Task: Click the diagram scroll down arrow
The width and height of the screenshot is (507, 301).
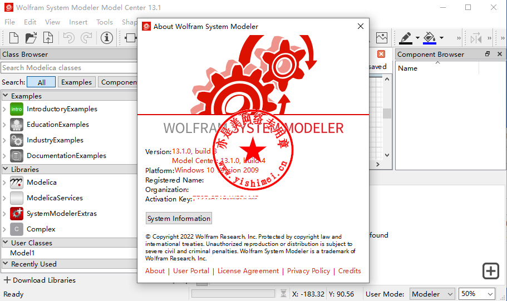Action: pos(387,155)
